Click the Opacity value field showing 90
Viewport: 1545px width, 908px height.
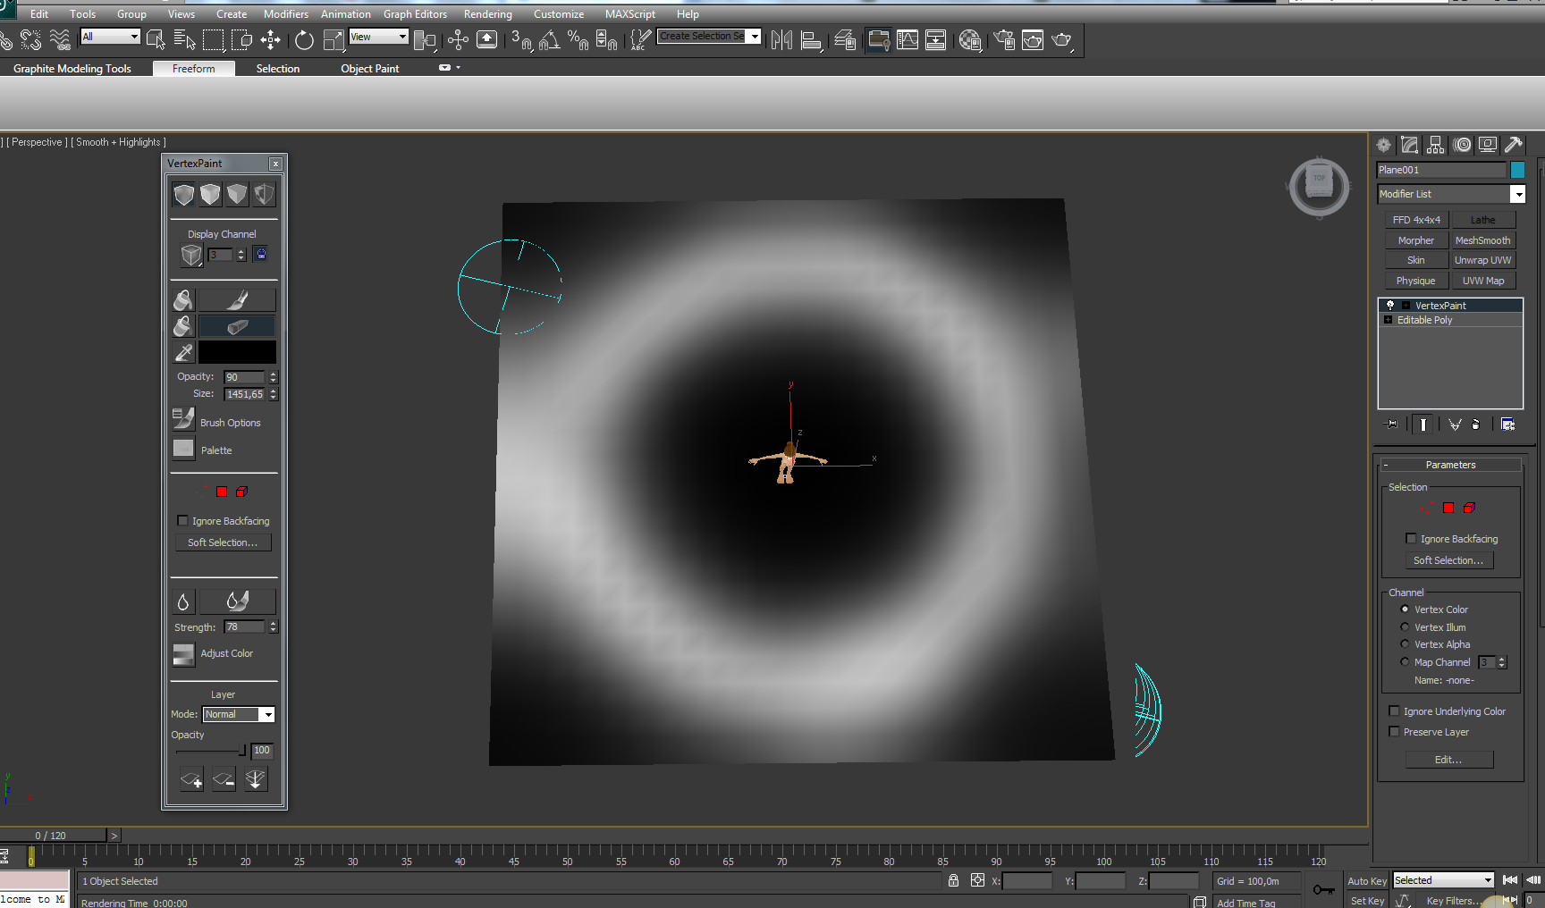click(244, 377)
